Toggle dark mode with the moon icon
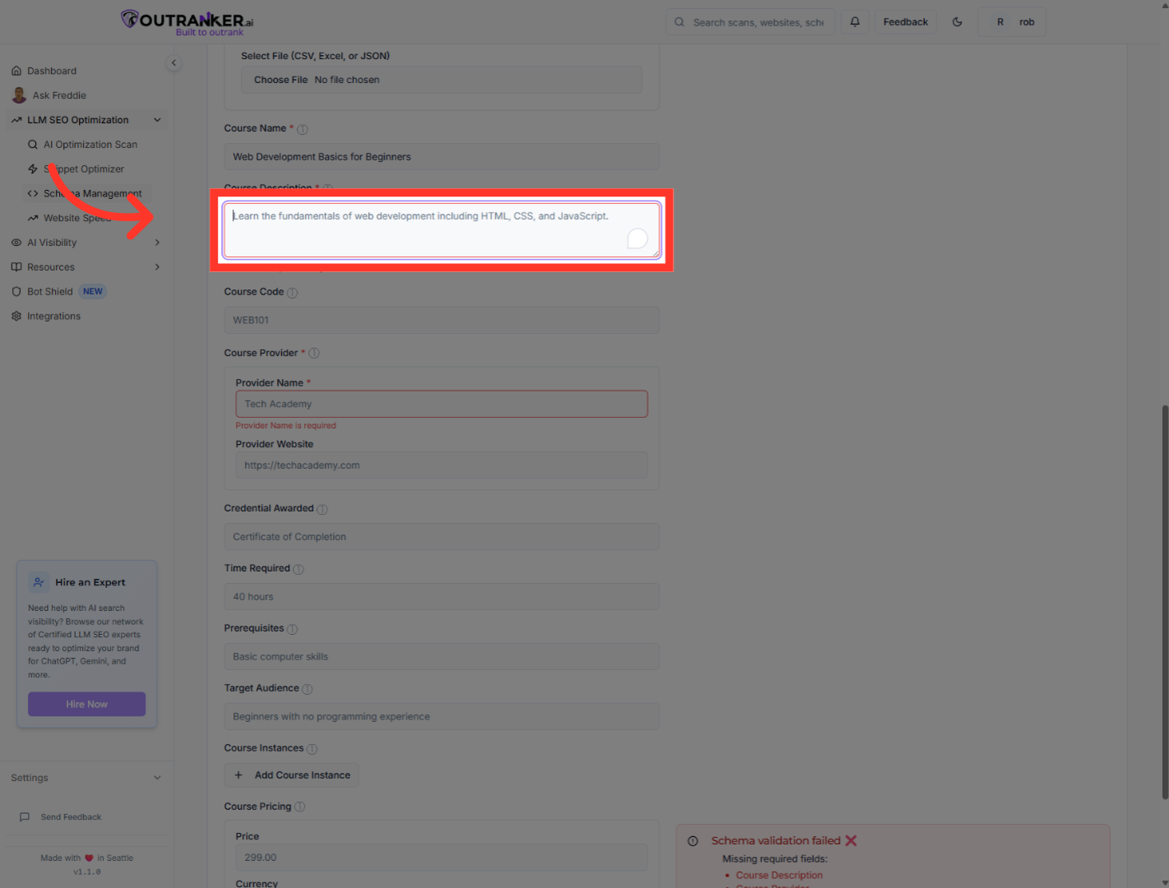This screenshot has height=888, width=1169. [x=957, y=21]
